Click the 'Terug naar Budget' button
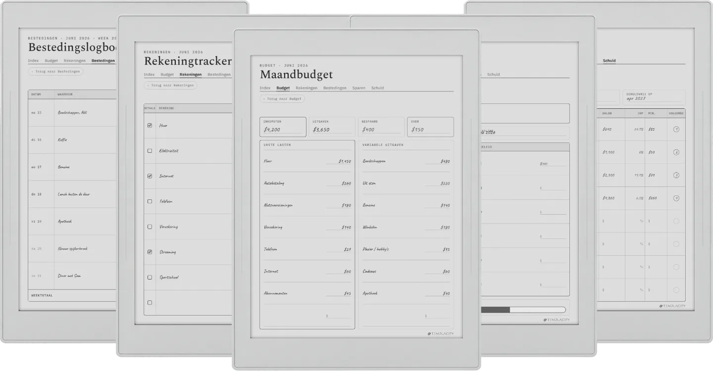The image size is (713, 371). (282, 99)
